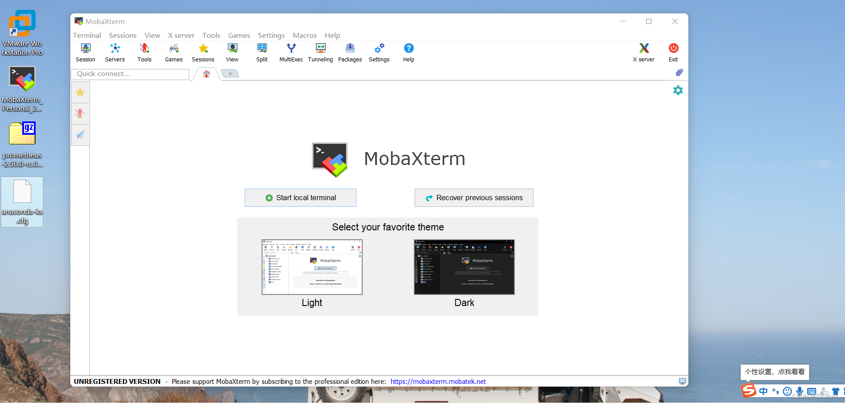
Task: Open the teal gear settings icon
Action: coord(678,90)
